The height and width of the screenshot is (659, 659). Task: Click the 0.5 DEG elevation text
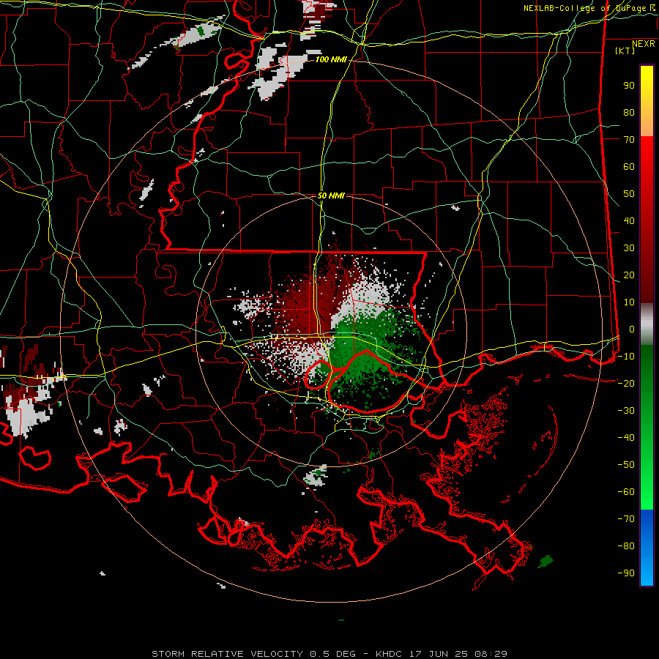(x=333, y=654)
